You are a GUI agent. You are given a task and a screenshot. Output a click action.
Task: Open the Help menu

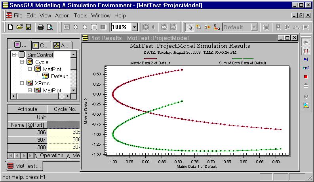(x=120, y=15)
